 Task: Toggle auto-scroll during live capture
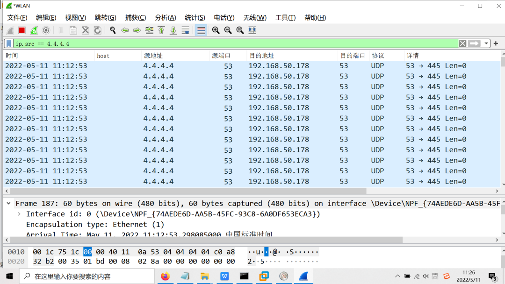tap(186, 30)
